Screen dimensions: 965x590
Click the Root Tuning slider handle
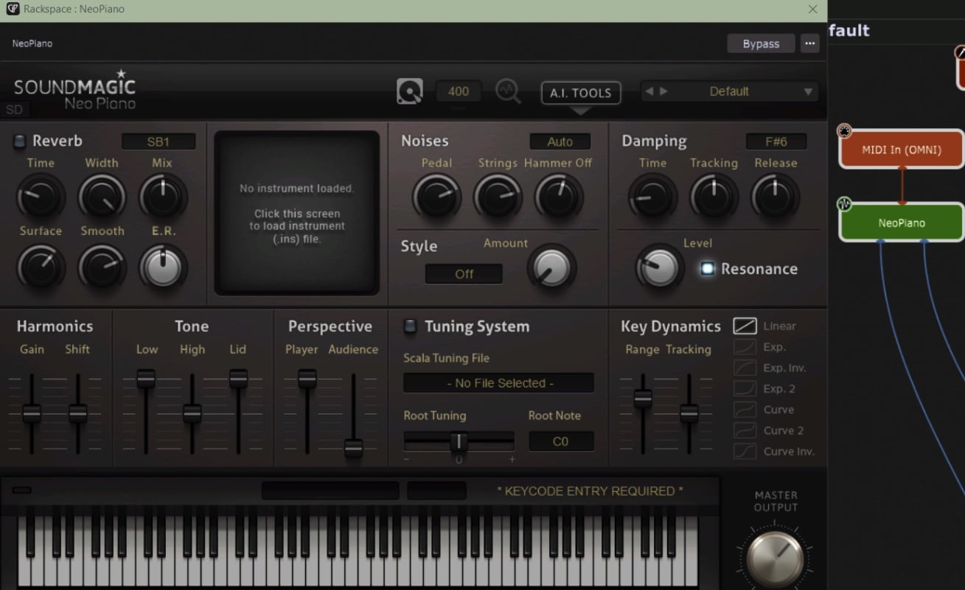pyautogui.click(x=459, y=441)
